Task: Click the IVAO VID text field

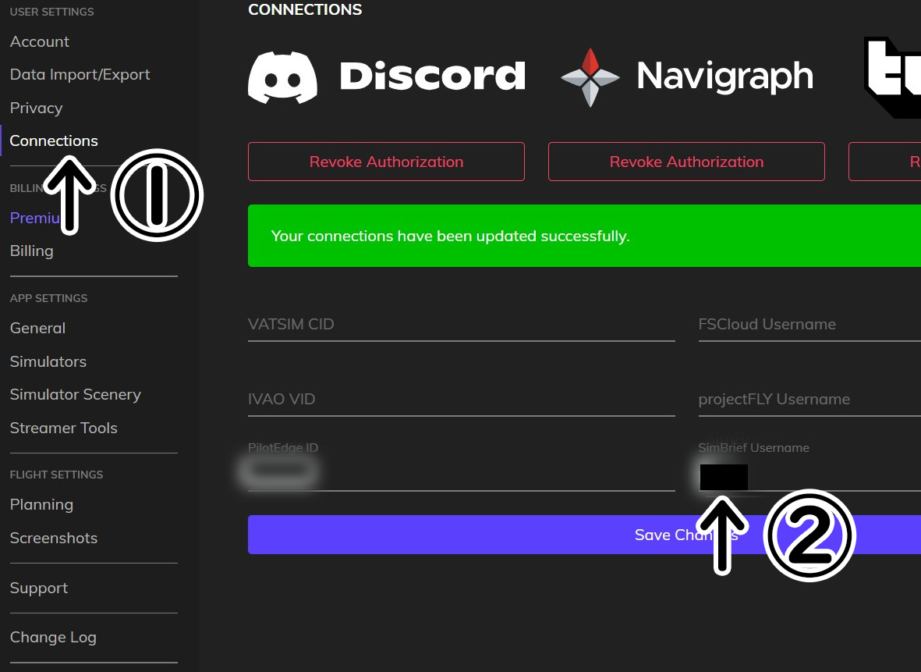Action: pos(461,400)
